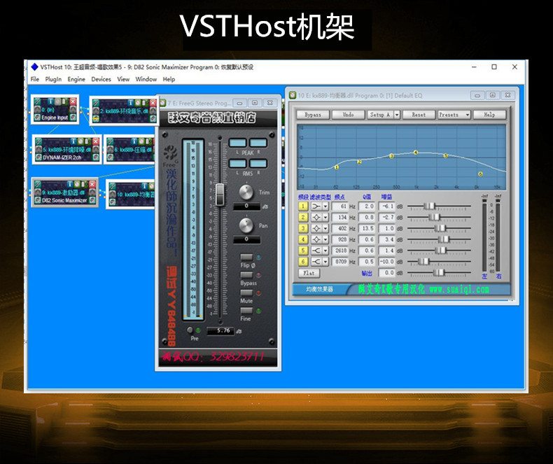Click the EQ window title bar icon
The width and height of the screenshot is (553, 464).
[x=293, y=95]
